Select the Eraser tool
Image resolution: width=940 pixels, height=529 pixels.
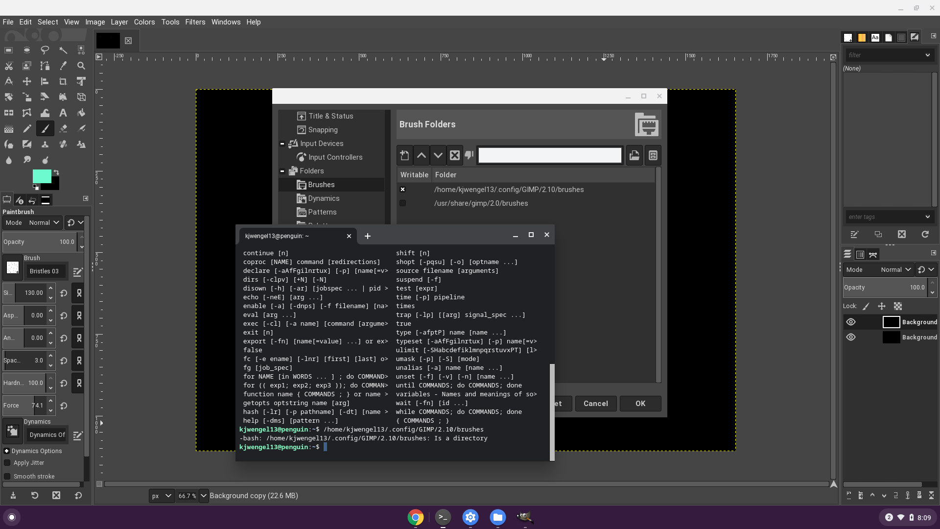63,129
